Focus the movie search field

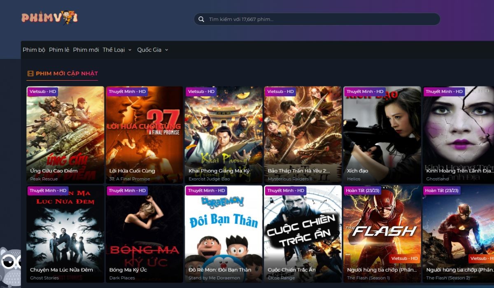(321, 19)
